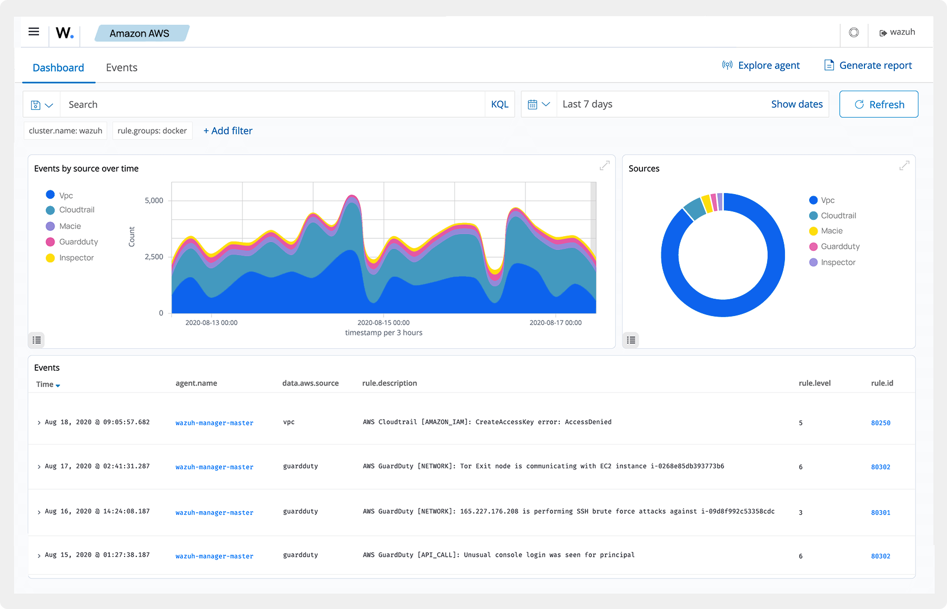Open the time range dropdown chevron

pos(546,104)
